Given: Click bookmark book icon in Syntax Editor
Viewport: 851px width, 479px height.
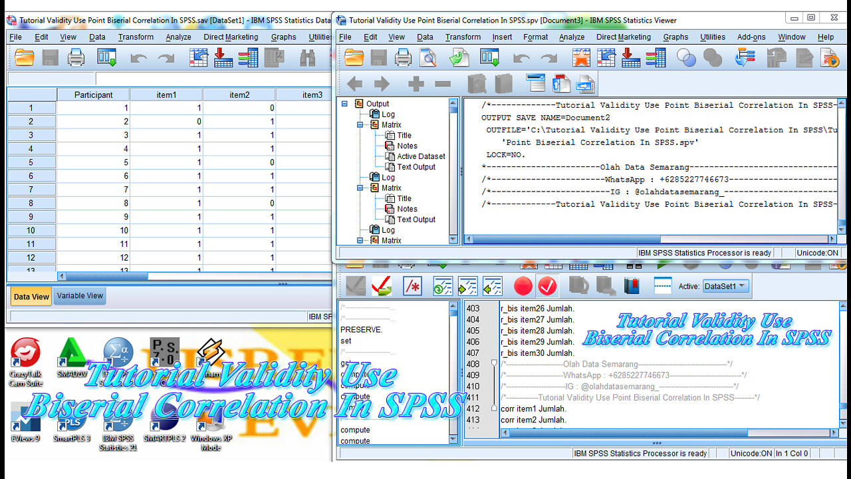Looking at the screenshot, I should tap(632, 287).
